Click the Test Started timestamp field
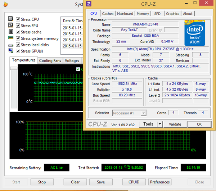Viewport: 216px width, 191px height. pos(123,168)
